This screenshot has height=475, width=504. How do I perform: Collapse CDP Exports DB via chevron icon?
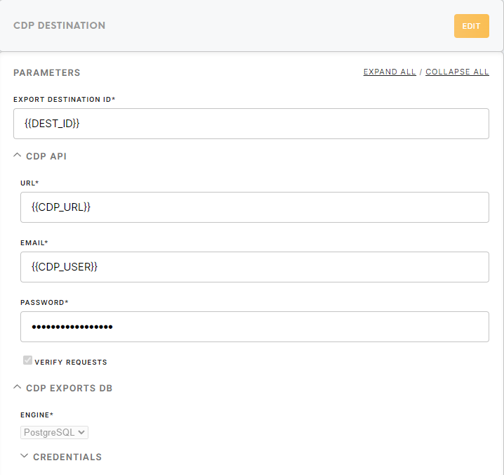[x=18, y=387]
